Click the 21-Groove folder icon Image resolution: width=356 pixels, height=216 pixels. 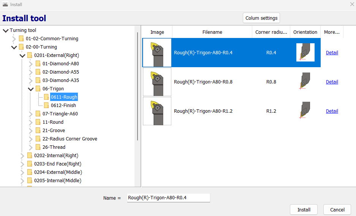click(x=38, y=131)
